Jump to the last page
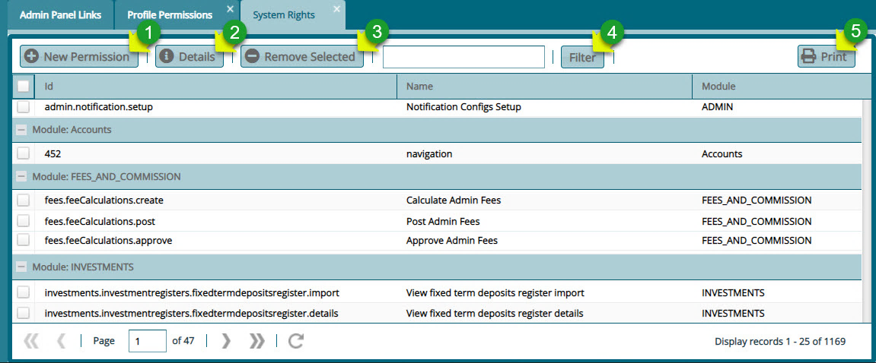 coord(256,341)
